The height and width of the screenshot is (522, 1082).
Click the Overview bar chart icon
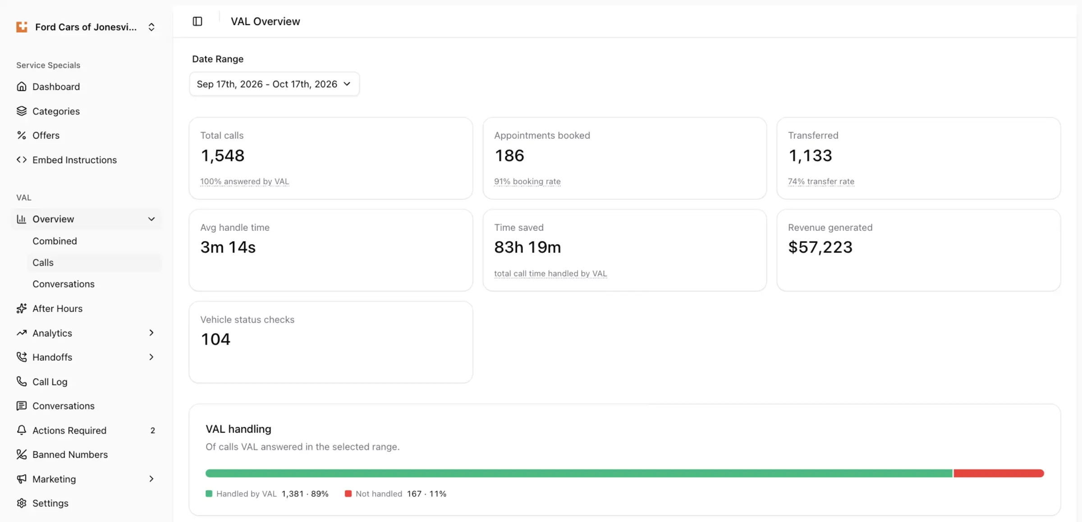point(22,219)
